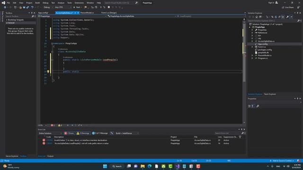Click the Save file toolbar icon
The image size is (303, 170).
coord(24,8)
